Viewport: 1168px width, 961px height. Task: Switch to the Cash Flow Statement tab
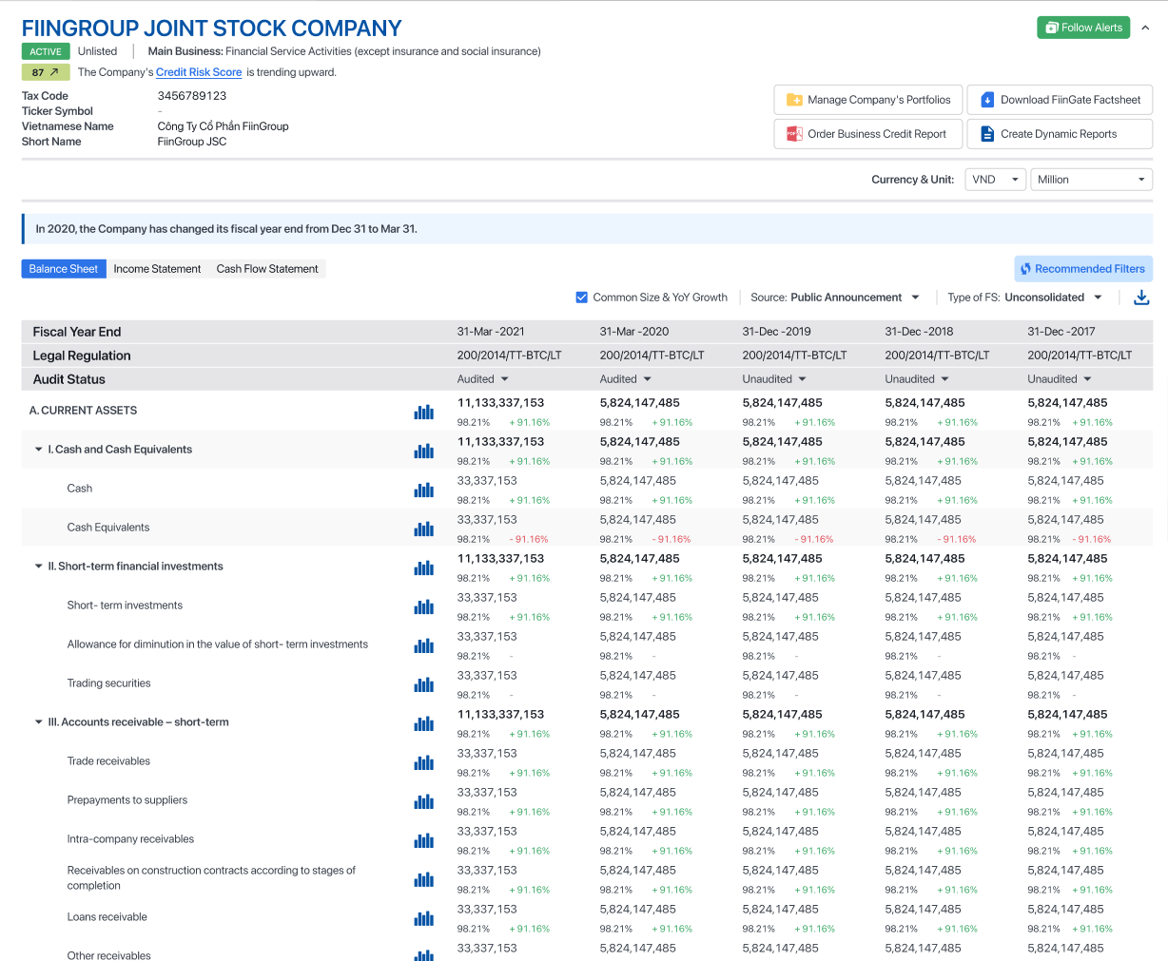[x=267, y=269]
